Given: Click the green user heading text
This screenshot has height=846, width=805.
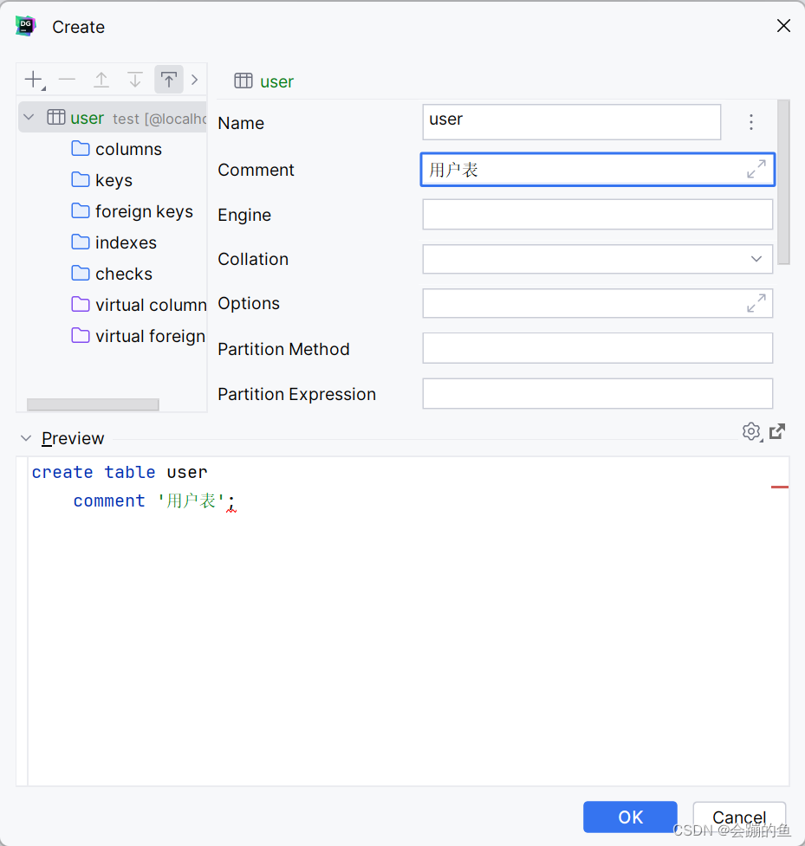Looking at the screenshot, I should 277,81.
